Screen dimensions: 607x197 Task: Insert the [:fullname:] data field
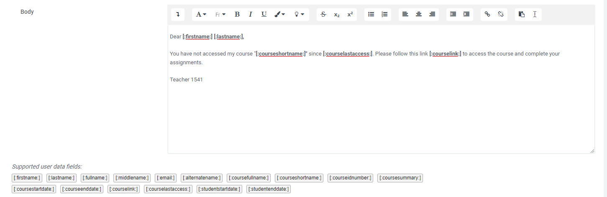pyautogui.click(x=95, y=178)
